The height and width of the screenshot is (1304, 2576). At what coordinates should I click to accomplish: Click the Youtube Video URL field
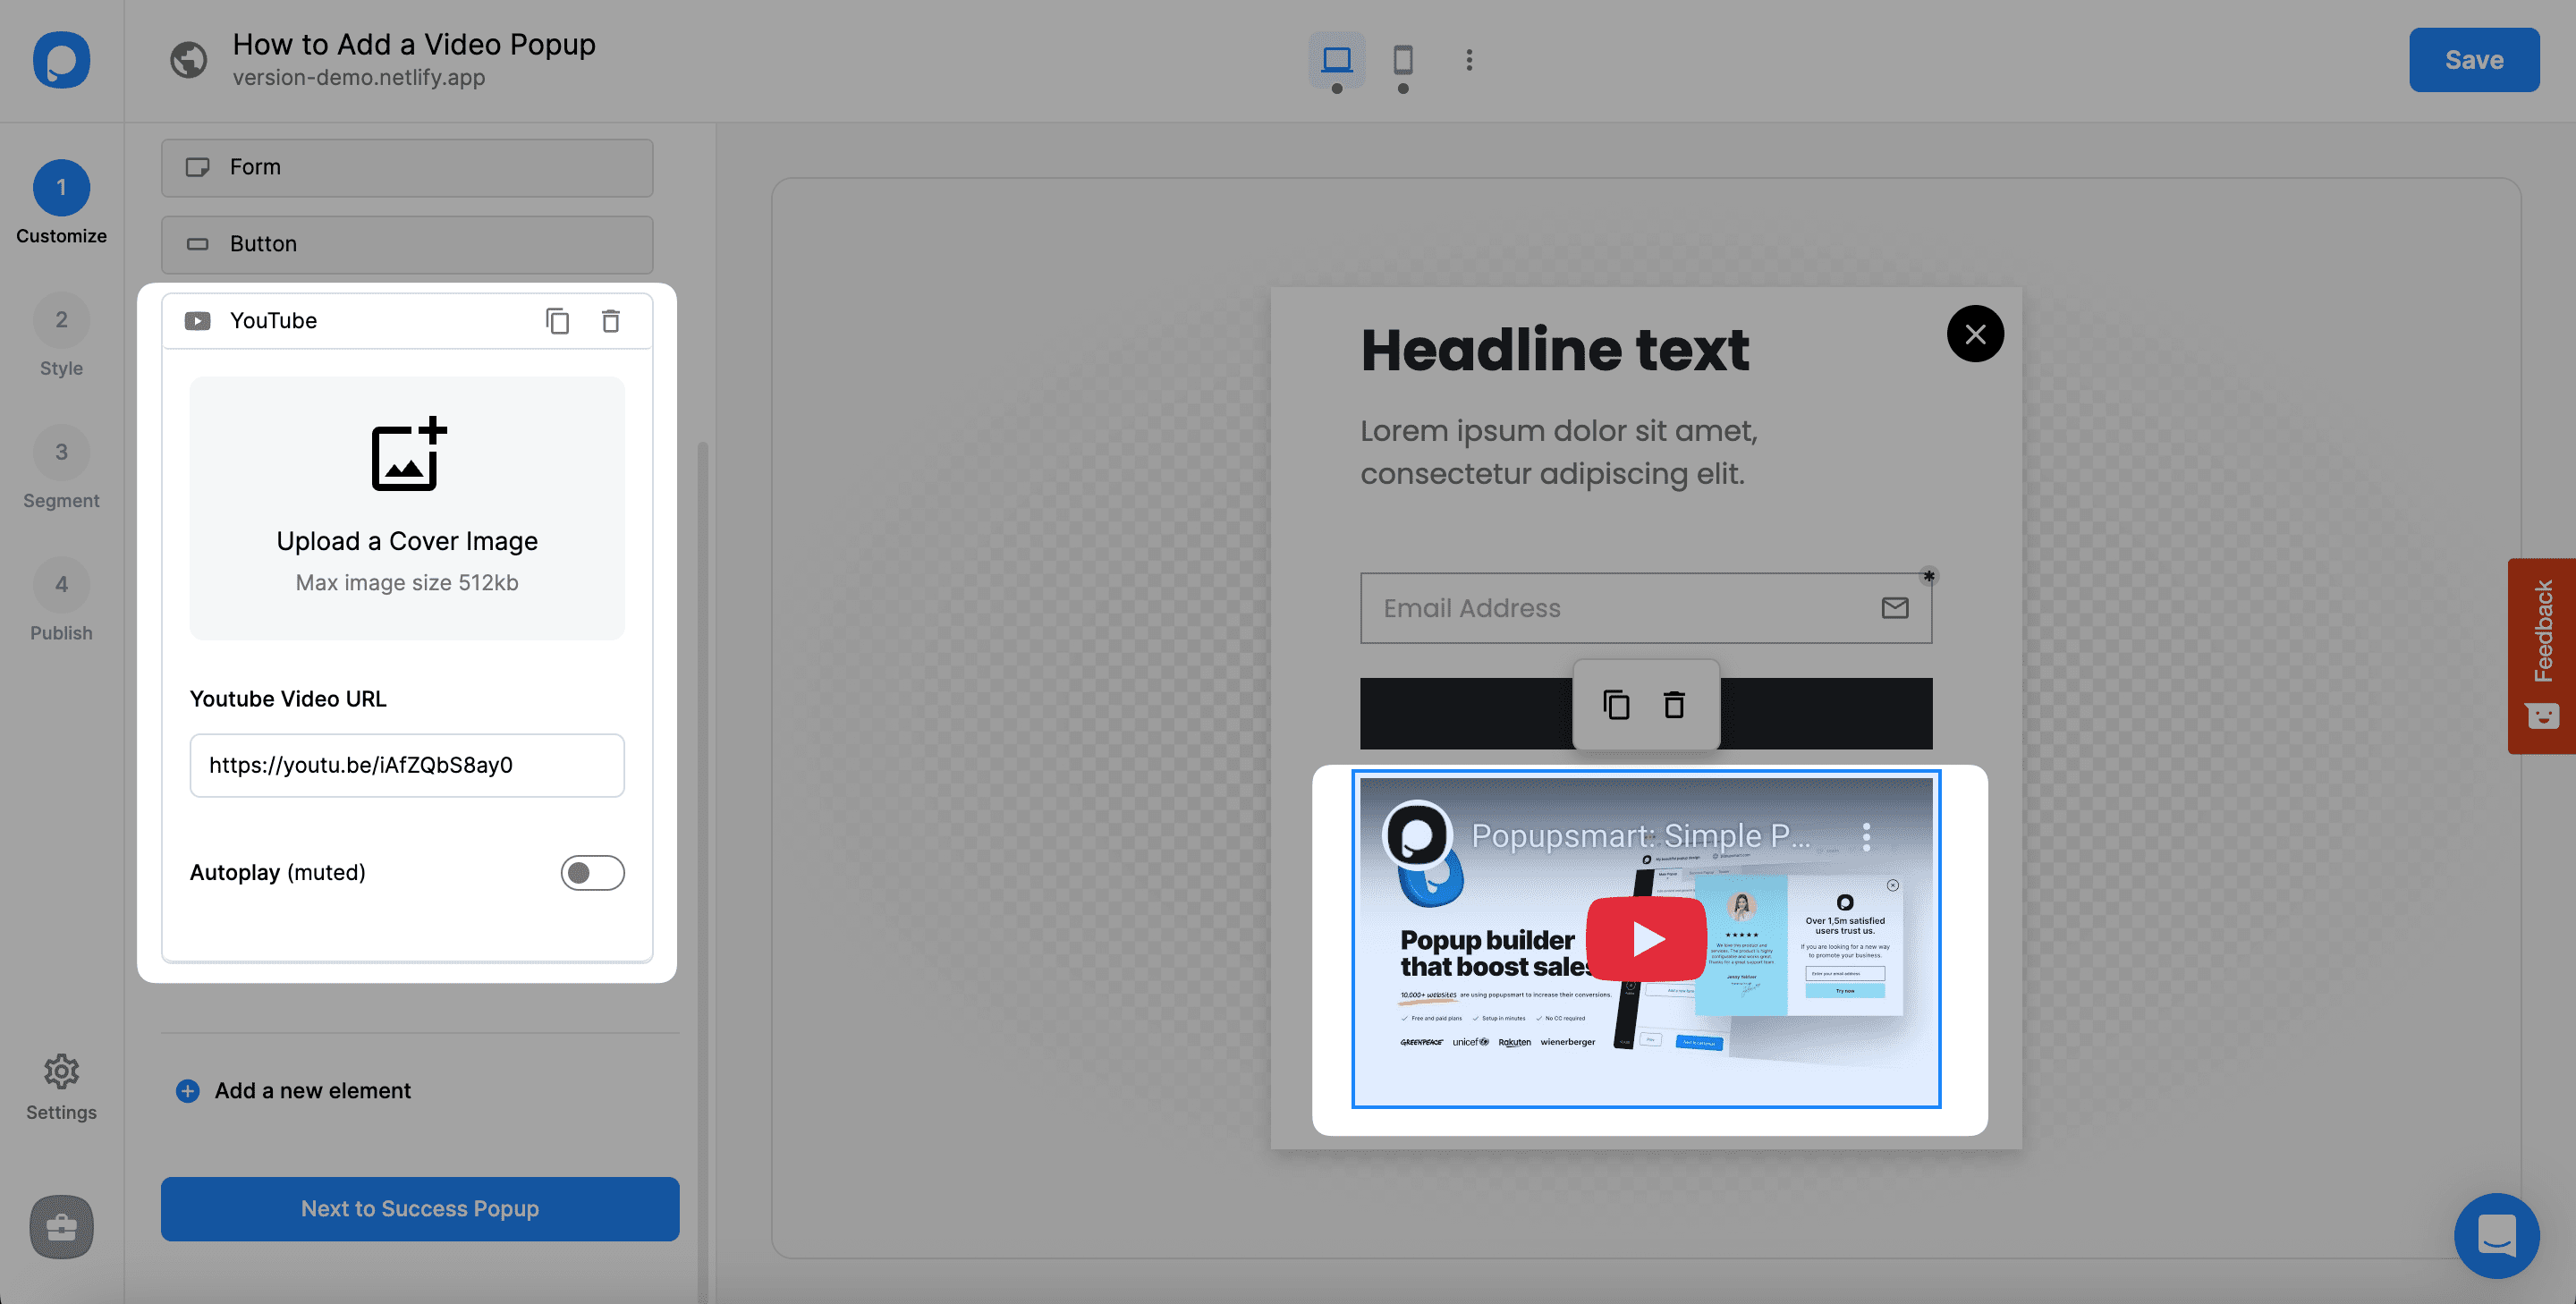pyautogui.click(x=407, y=765)
